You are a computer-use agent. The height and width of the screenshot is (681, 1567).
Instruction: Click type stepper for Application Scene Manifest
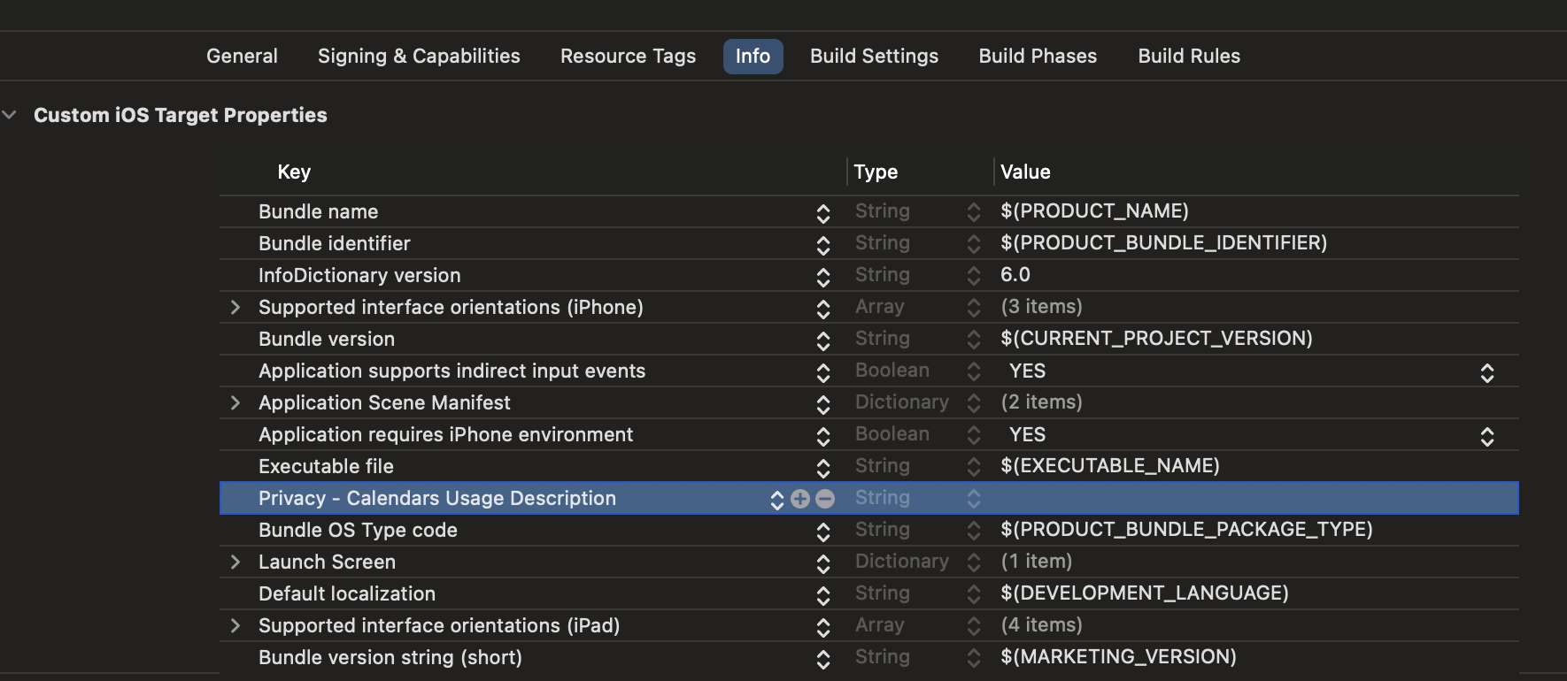point(974,403)
